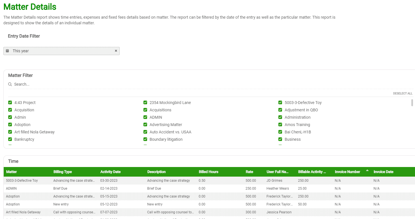Click the Bai ChenL-H1B matter label

[298, 132]
